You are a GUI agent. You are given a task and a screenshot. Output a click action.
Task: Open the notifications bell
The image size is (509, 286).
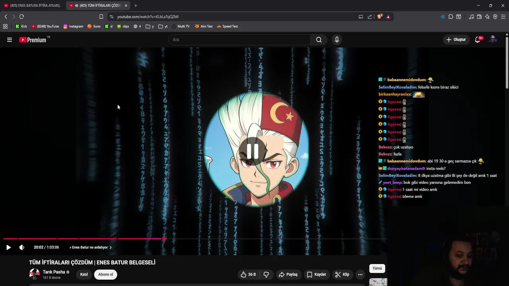click(x=478, y=39)
